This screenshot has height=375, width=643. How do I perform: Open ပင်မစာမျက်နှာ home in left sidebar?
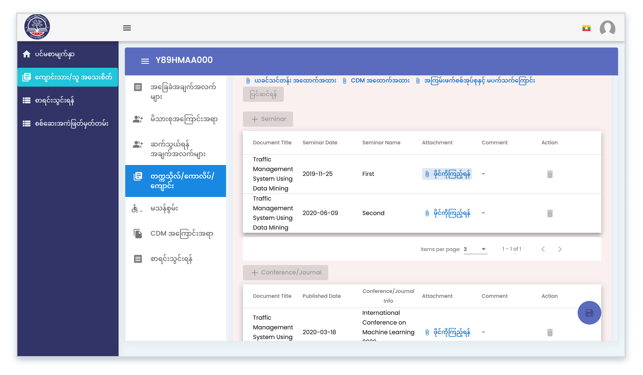tap(68, 54)
